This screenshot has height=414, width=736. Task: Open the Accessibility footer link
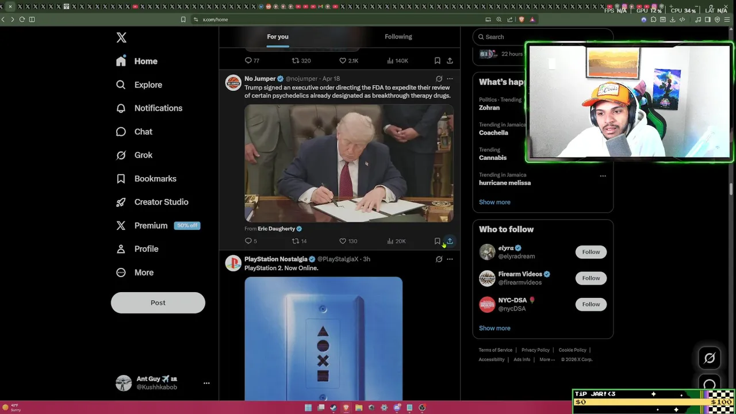pos(492,359)
